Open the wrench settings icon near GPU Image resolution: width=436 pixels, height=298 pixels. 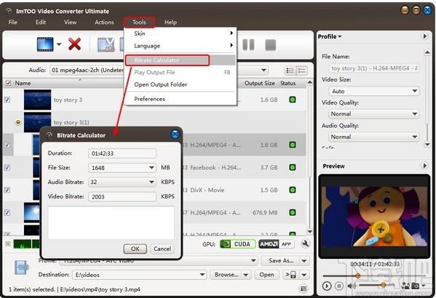coord(305,243)
